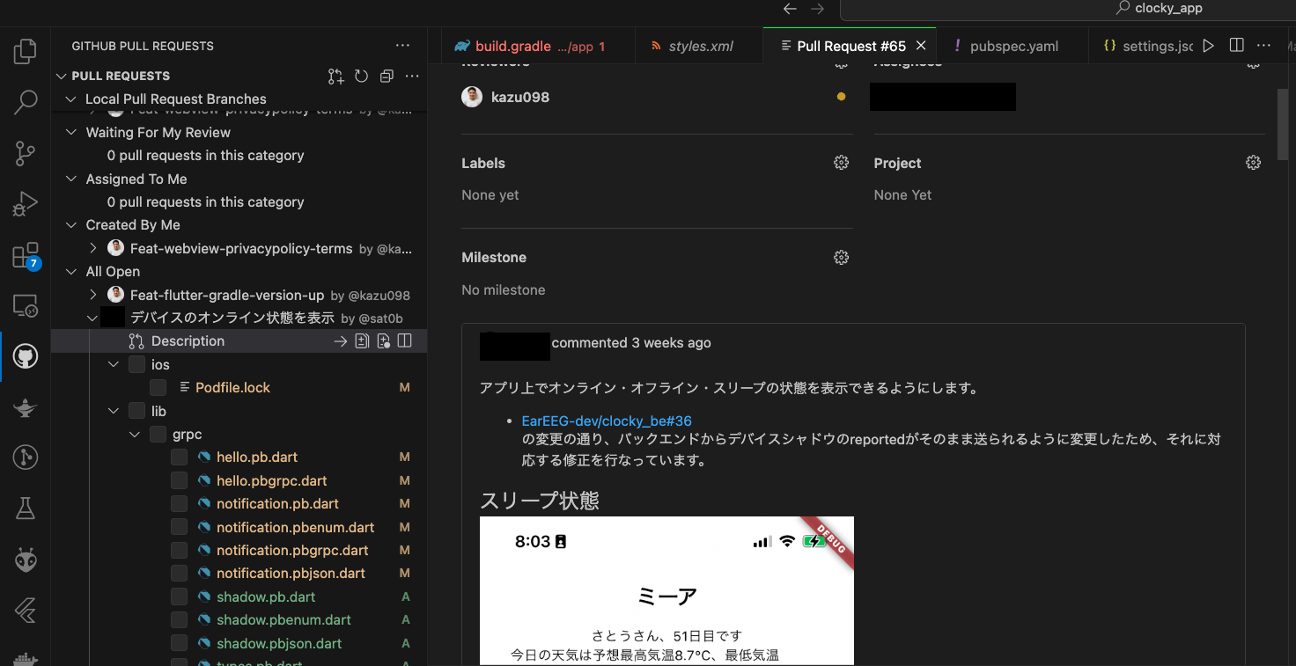Screen dimensions: 1296x666
Task: Check the viewed box for hello.pb.dart
Action: [179, 457]
